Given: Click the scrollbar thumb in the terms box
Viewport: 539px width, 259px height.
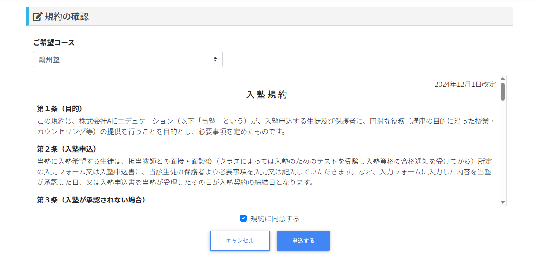Looking at the screenshot, I should click(x=503, y=92).
